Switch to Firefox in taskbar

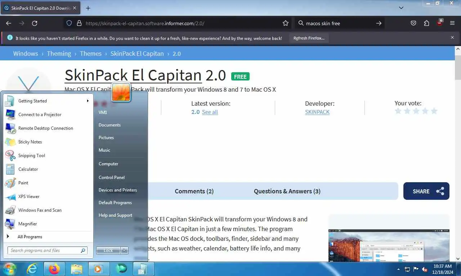(54, 269)
